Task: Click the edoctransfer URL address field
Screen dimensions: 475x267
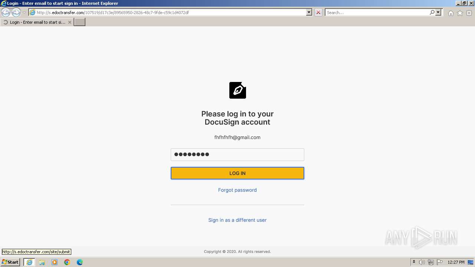Action: (x=170, y=13)
